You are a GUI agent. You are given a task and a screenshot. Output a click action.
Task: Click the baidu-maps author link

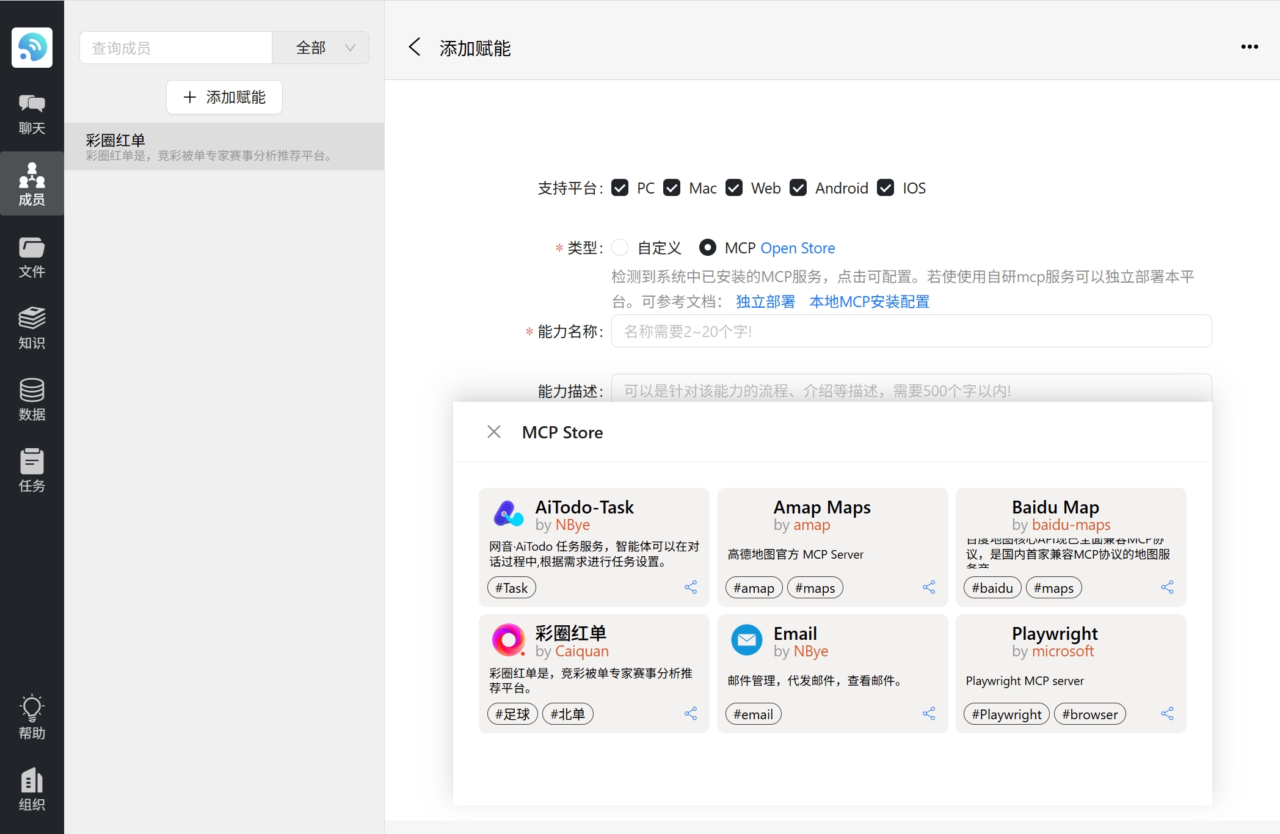click(1071, 525)
